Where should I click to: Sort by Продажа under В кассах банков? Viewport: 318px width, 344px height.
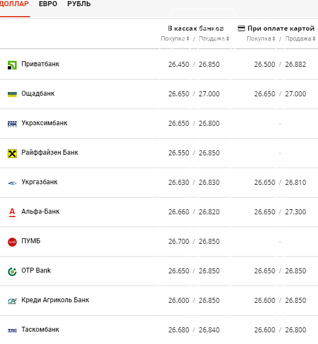tap(214, 38)
